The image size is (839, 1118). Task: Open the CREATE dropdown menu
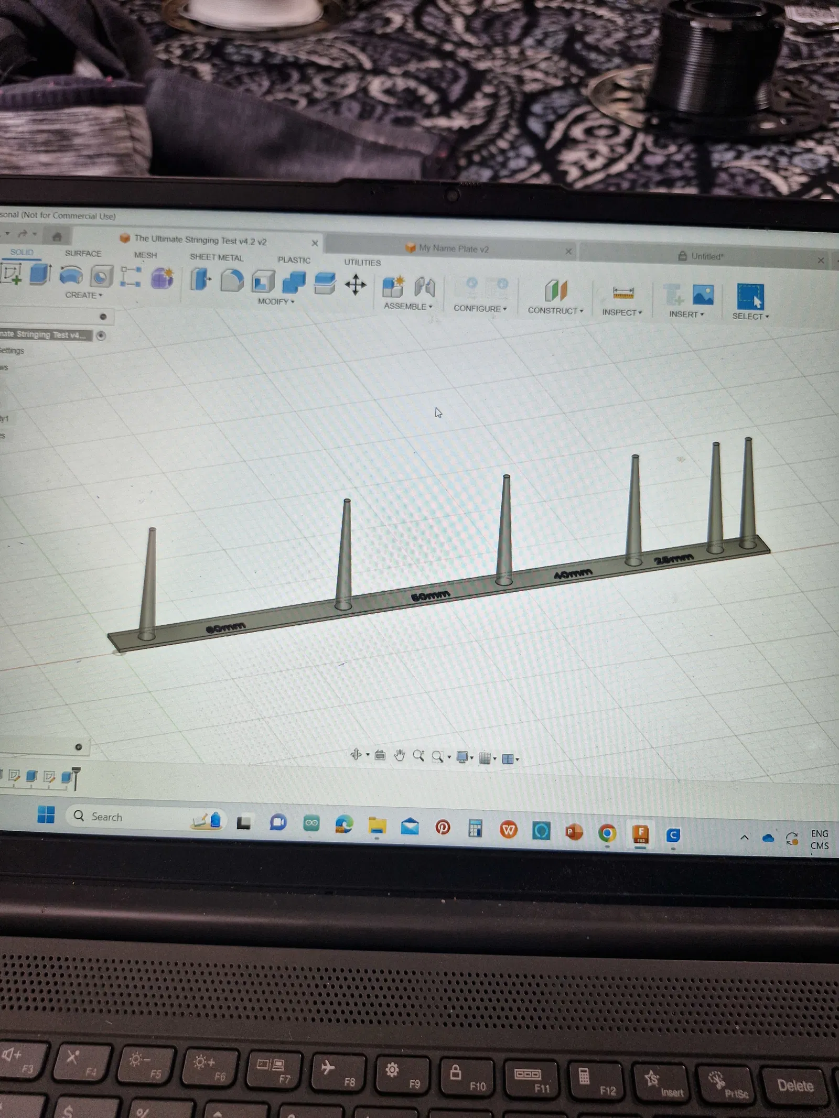[84, 295]
